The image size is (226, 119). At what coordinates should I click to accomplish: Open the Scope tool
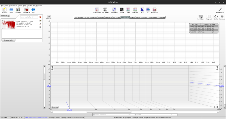pos(121,10)
